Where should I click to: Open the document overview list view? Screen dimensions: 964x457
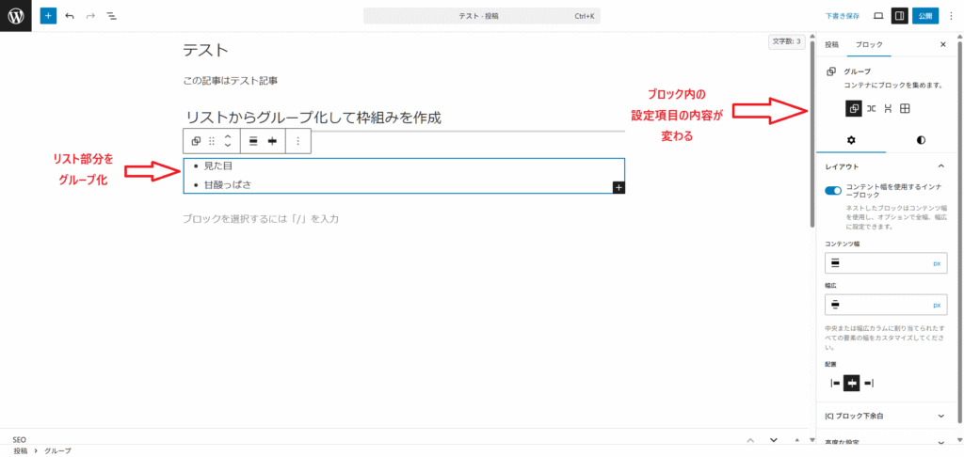point(111,15)
